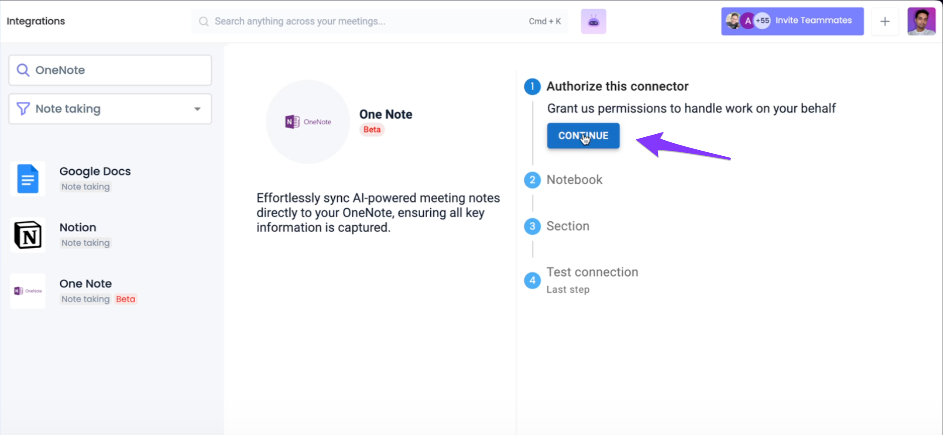
Task: Click the Note taking tag under Google Docs
Action: pyautogui.click(x=86, y=187)
